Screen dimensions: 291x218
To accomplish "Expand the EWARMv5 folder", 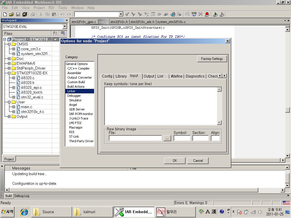I will pyautogui.click(x=9, y=63).
